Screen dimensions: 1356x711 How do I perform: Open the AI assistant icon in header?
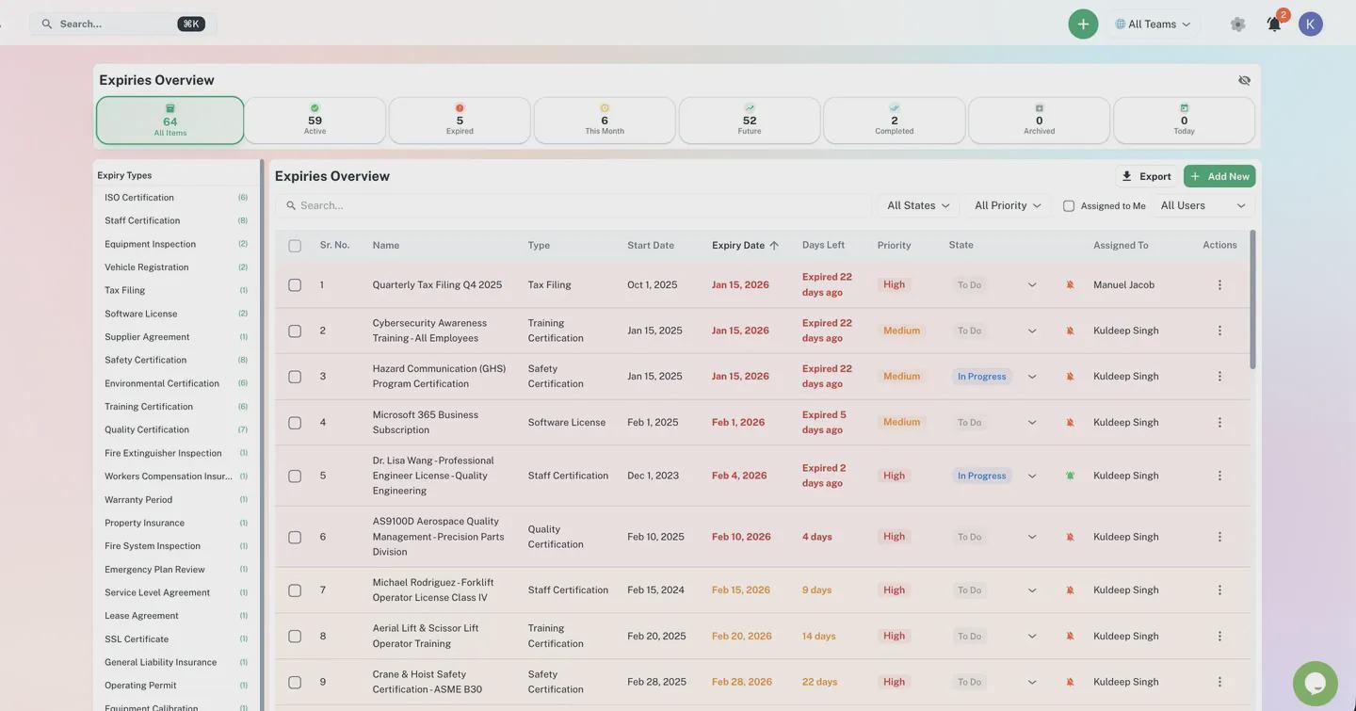coord(1237,24)
